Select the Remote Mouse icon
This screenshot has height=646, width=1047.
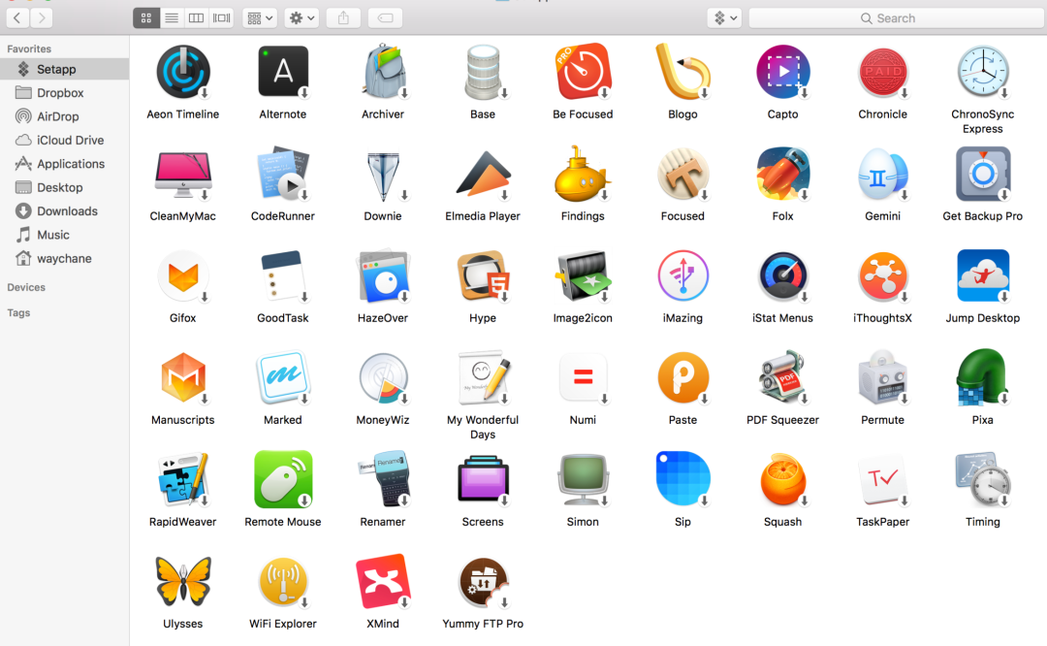click(283, 479)
